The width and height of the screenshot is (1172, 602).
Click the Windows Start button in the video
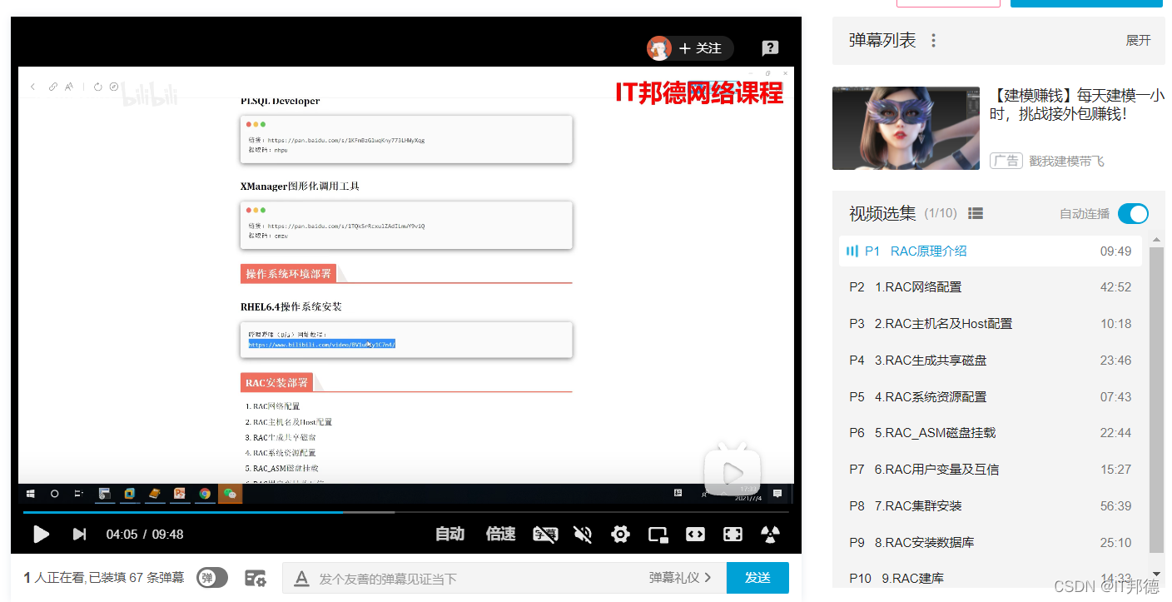31,493
